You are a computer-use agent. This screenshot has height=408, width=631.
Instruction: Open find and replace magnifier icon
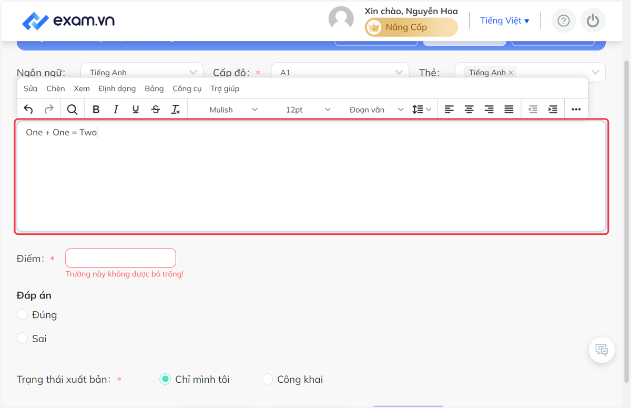tap(73, 110)
